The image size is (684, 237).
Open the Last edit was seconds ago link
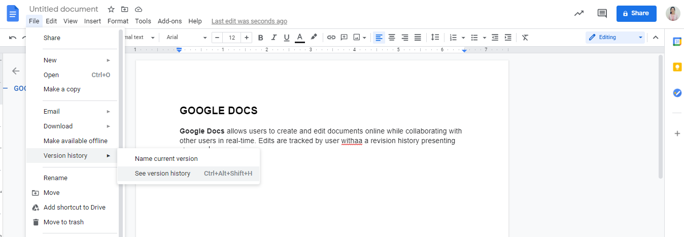point(249,21)
